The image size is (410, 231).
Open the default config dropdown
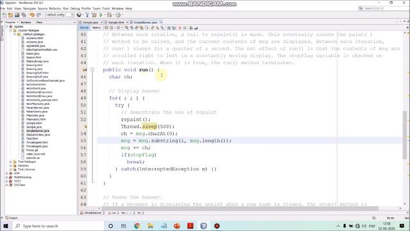point(60,15)
